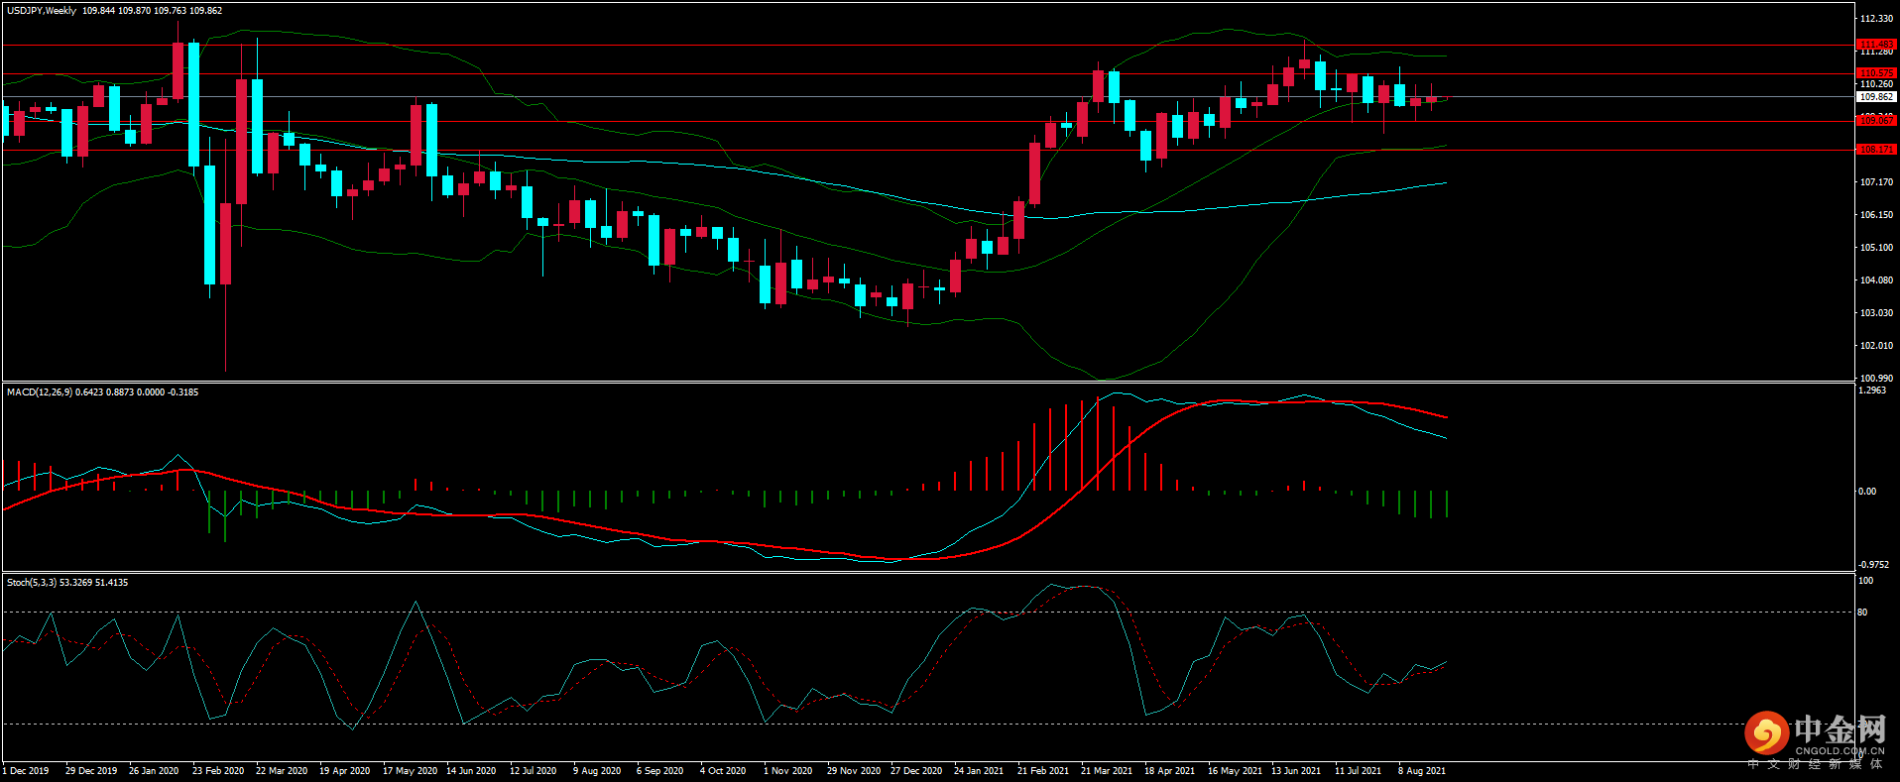The image size is (1900, 782).
Task: Click the Stoch(5,3,3) indicator label
Action: pos(32,583)
